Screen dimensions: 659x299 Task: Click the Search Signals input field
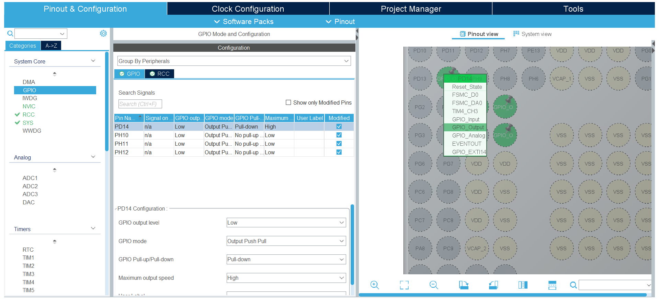click(140, 104)
